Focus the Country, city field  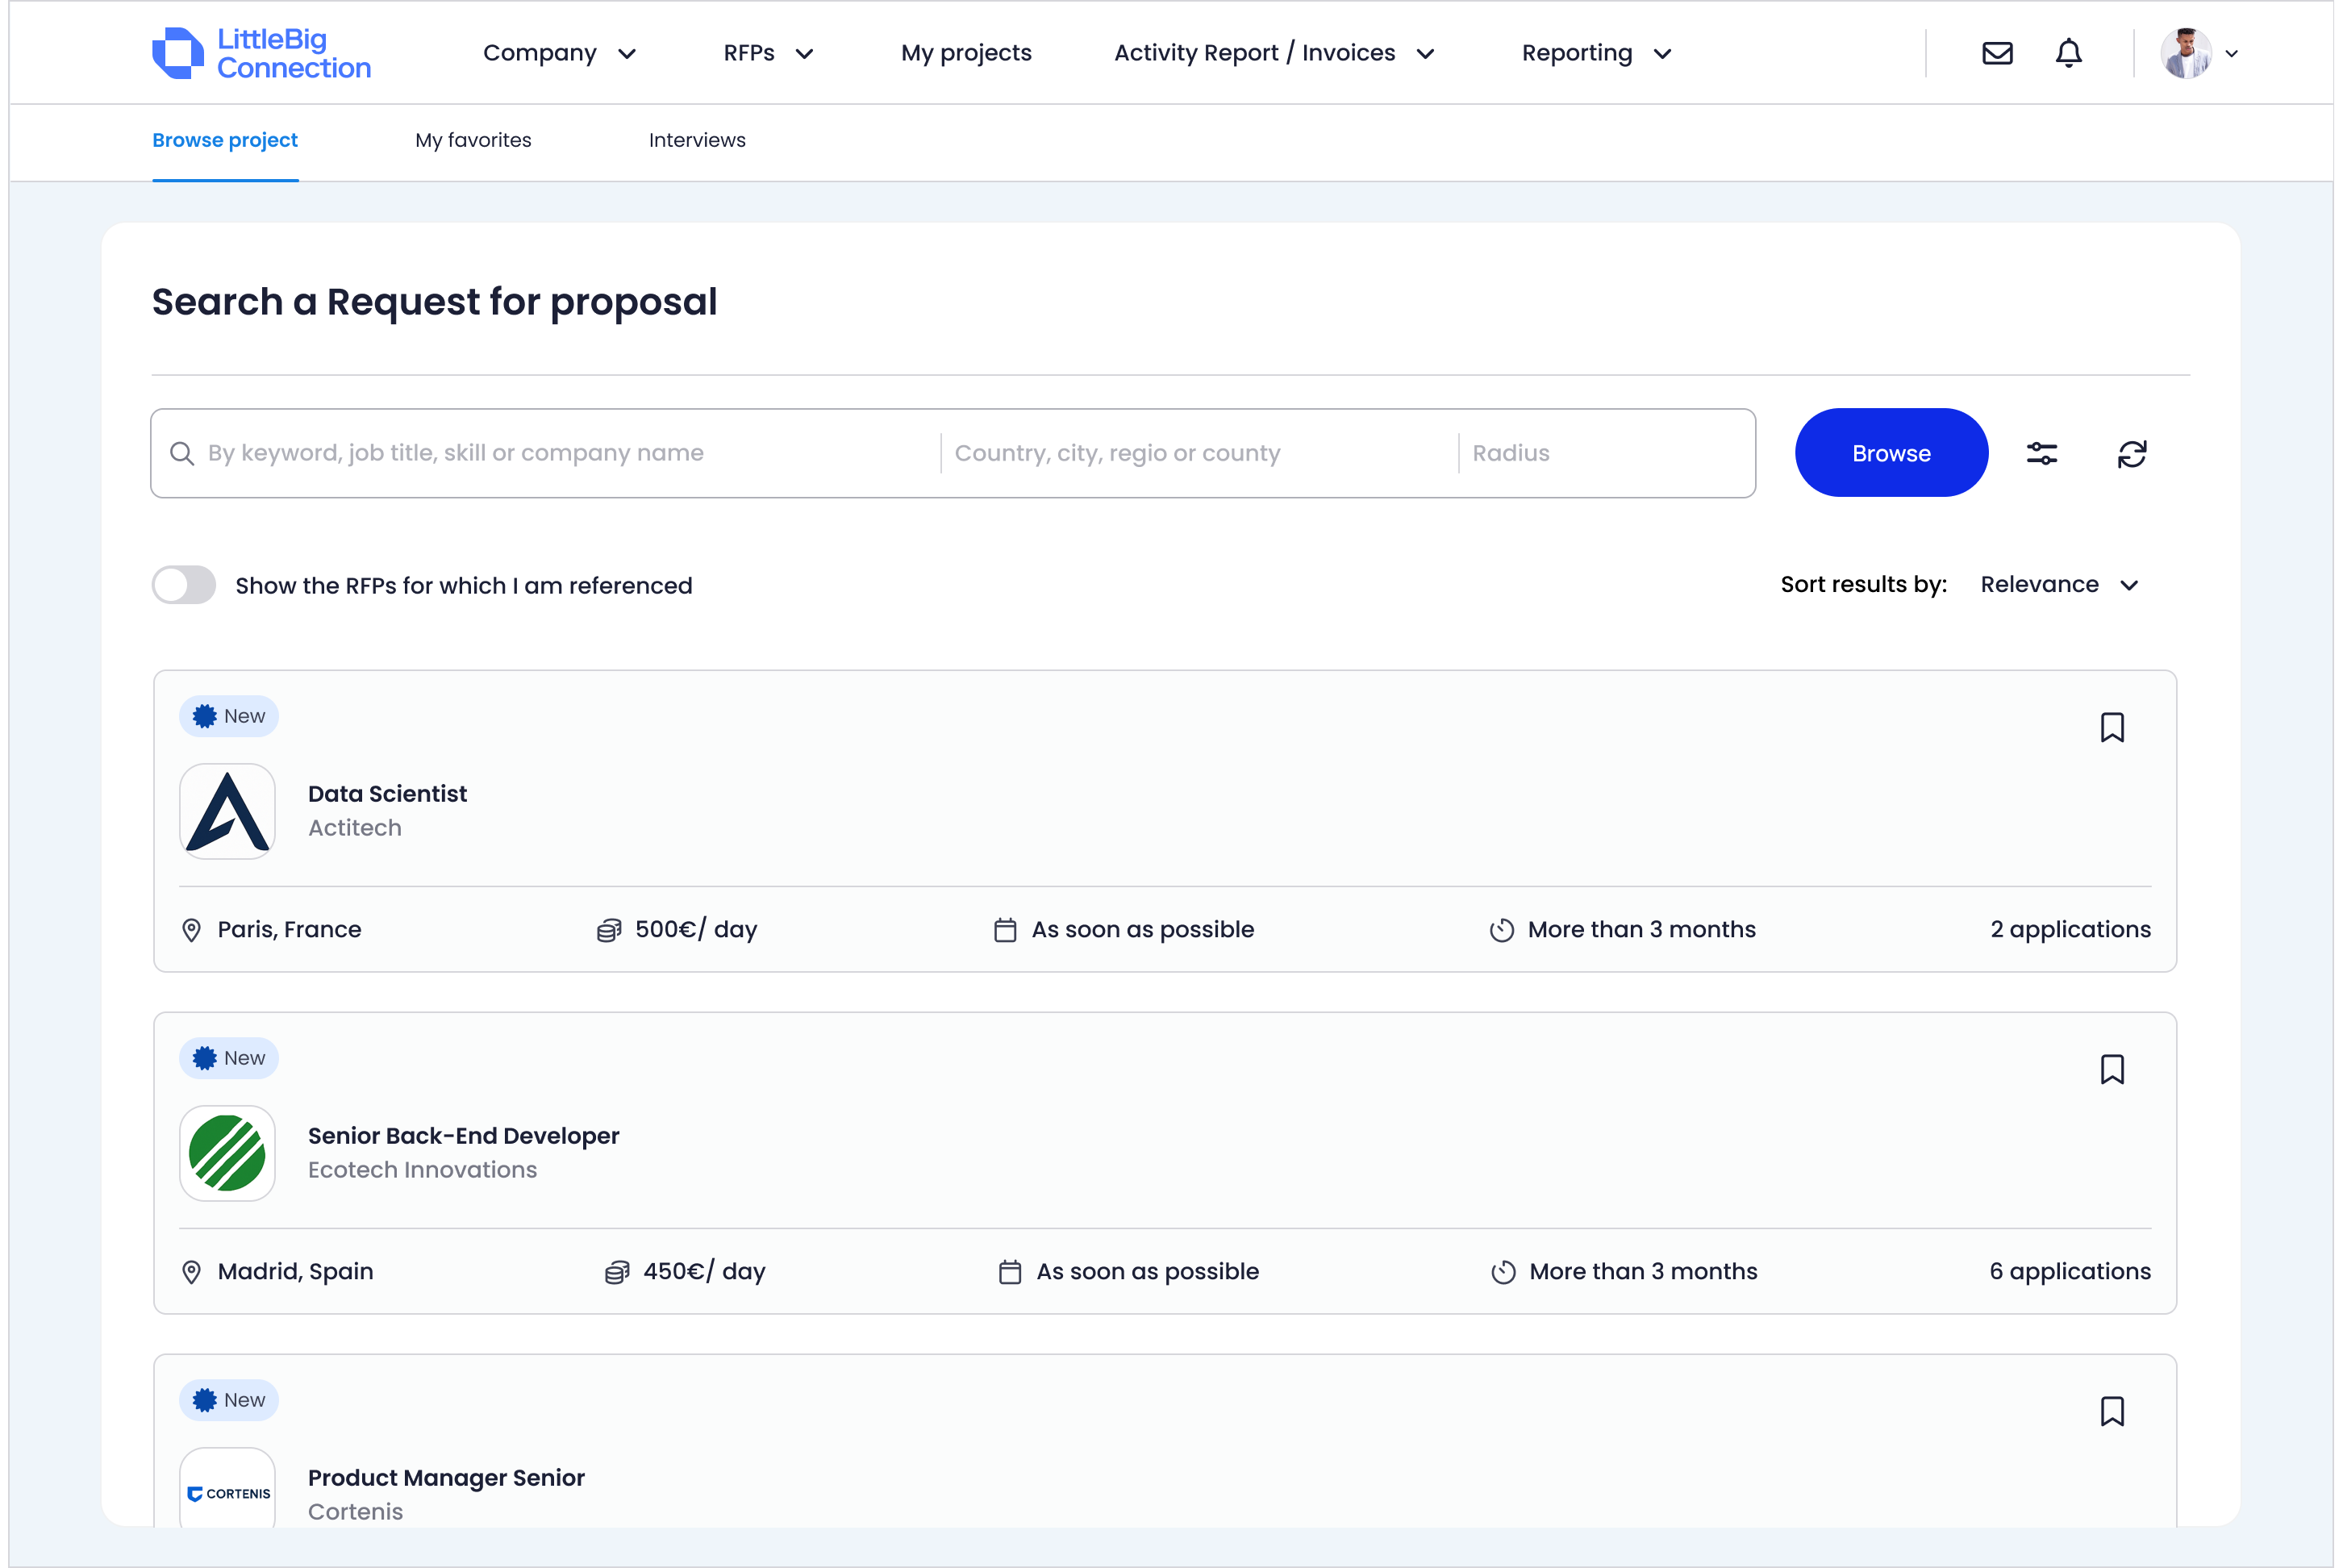click(1199, 453)
